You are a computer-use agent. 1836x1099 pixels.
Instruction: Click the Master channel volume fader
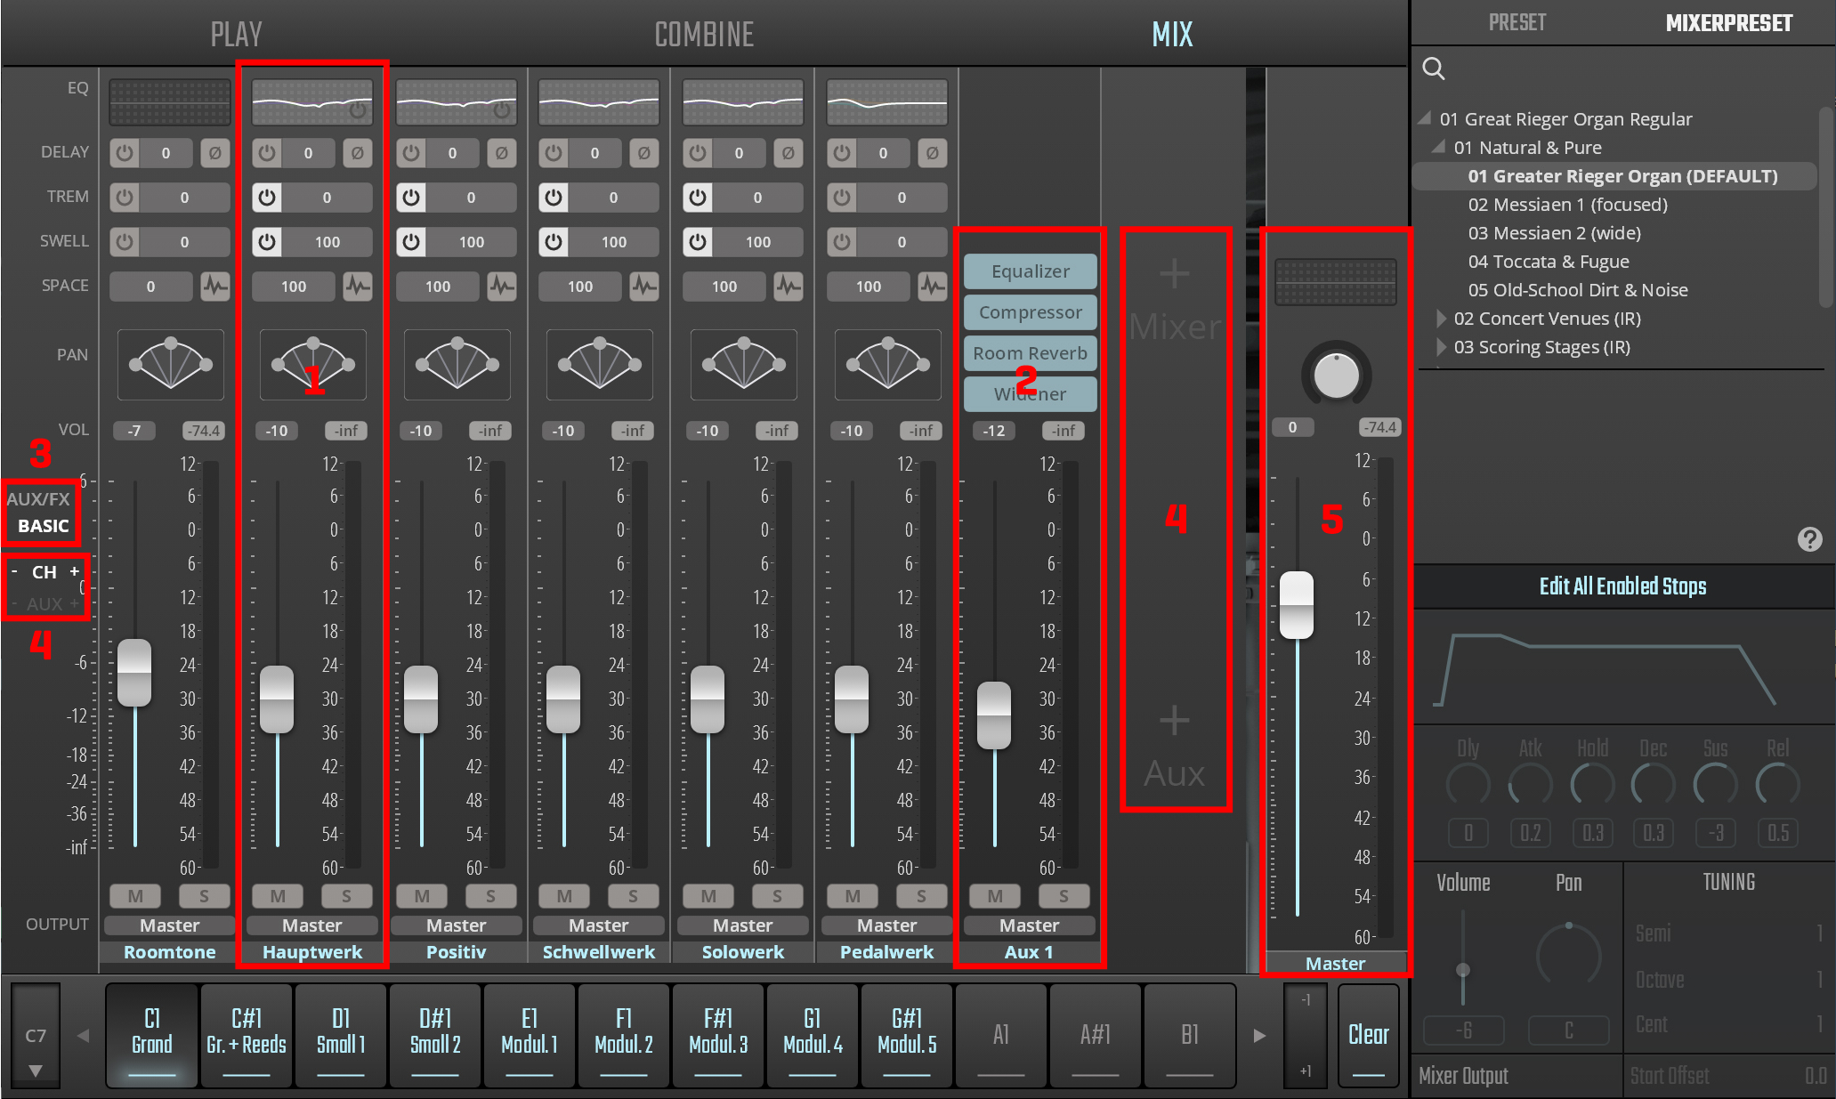(x=1297, y=605)
